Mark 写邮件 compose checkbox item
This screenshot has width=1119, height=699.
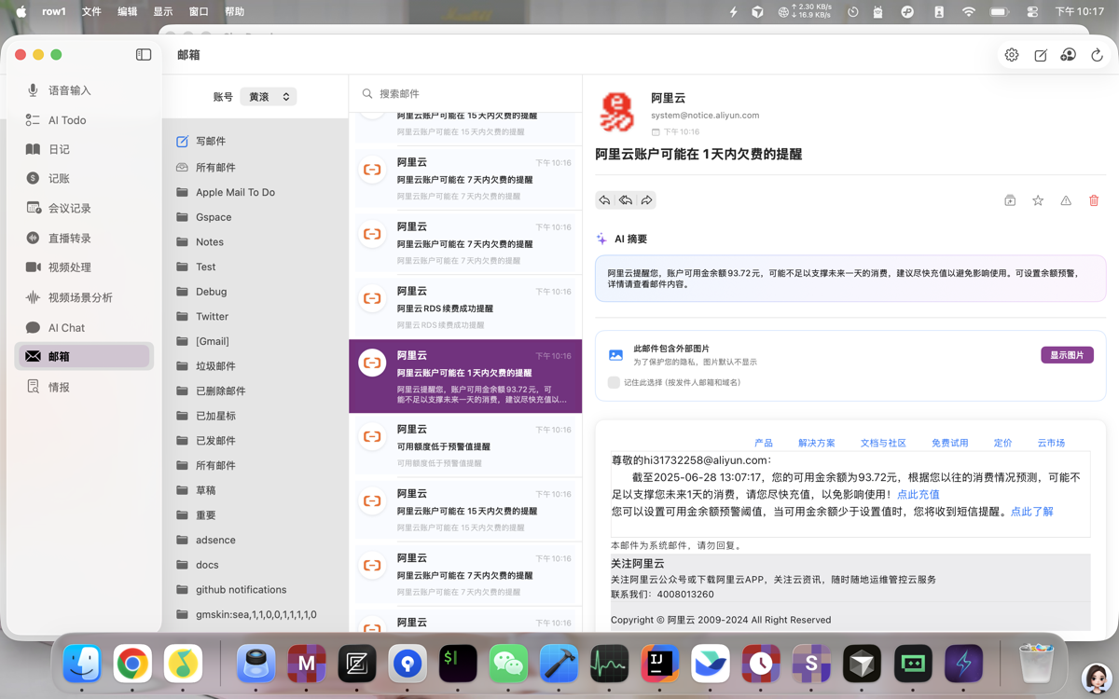pyautogui.click(x=182, y=141)
